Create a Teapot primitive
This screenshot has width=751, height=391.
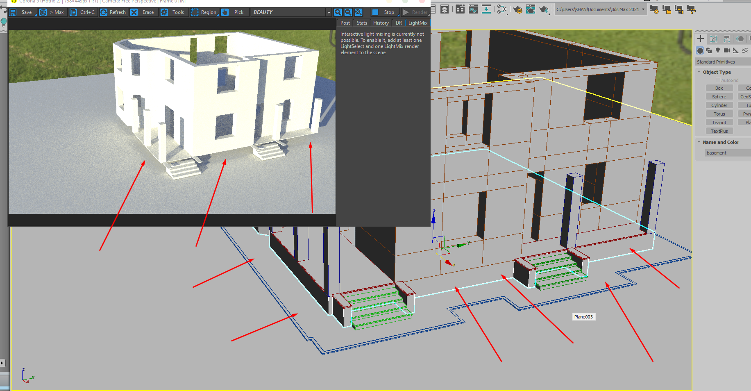pyautogui.click(x=719, y=123)
